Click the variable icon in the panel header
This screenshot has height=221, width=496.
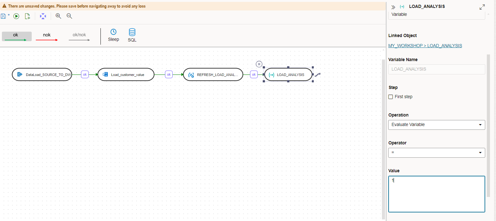tap(402, 7)
